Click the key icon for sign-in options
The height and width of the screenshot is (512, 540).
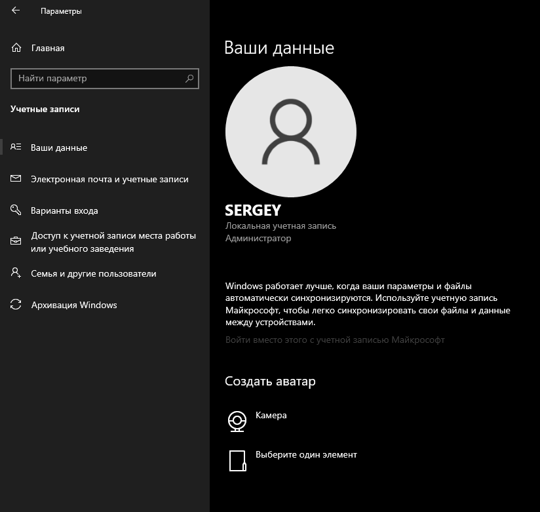(x=16, y=210)
